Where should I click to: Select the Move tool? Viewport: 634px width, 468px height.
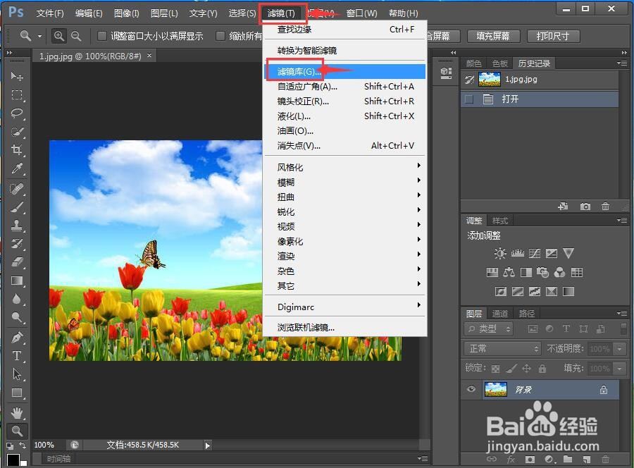point(17,76)
